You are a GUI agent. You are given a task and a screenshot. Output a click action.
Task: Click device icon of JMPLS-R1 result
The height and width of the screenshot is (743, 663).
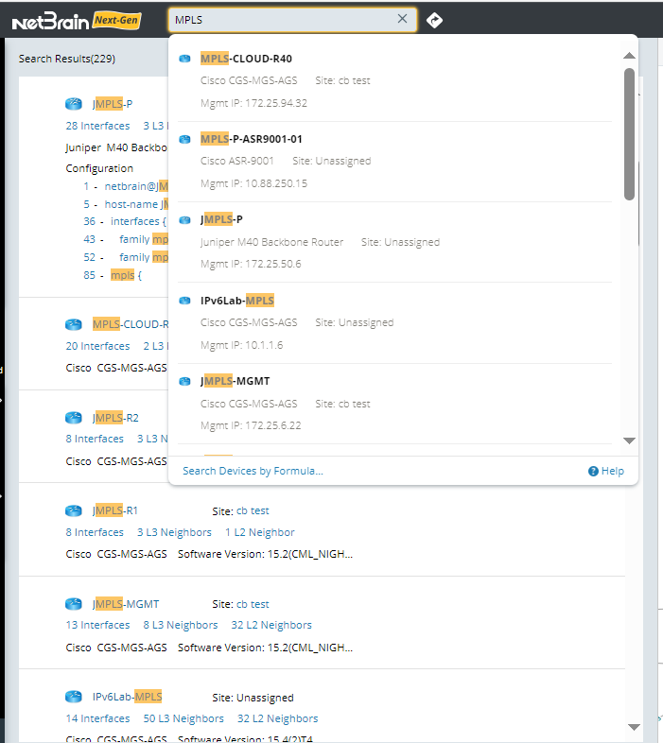pos(74,510)
